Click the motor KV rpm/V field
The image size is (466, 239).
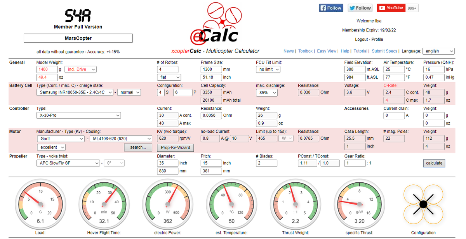(x=168, y=139)
